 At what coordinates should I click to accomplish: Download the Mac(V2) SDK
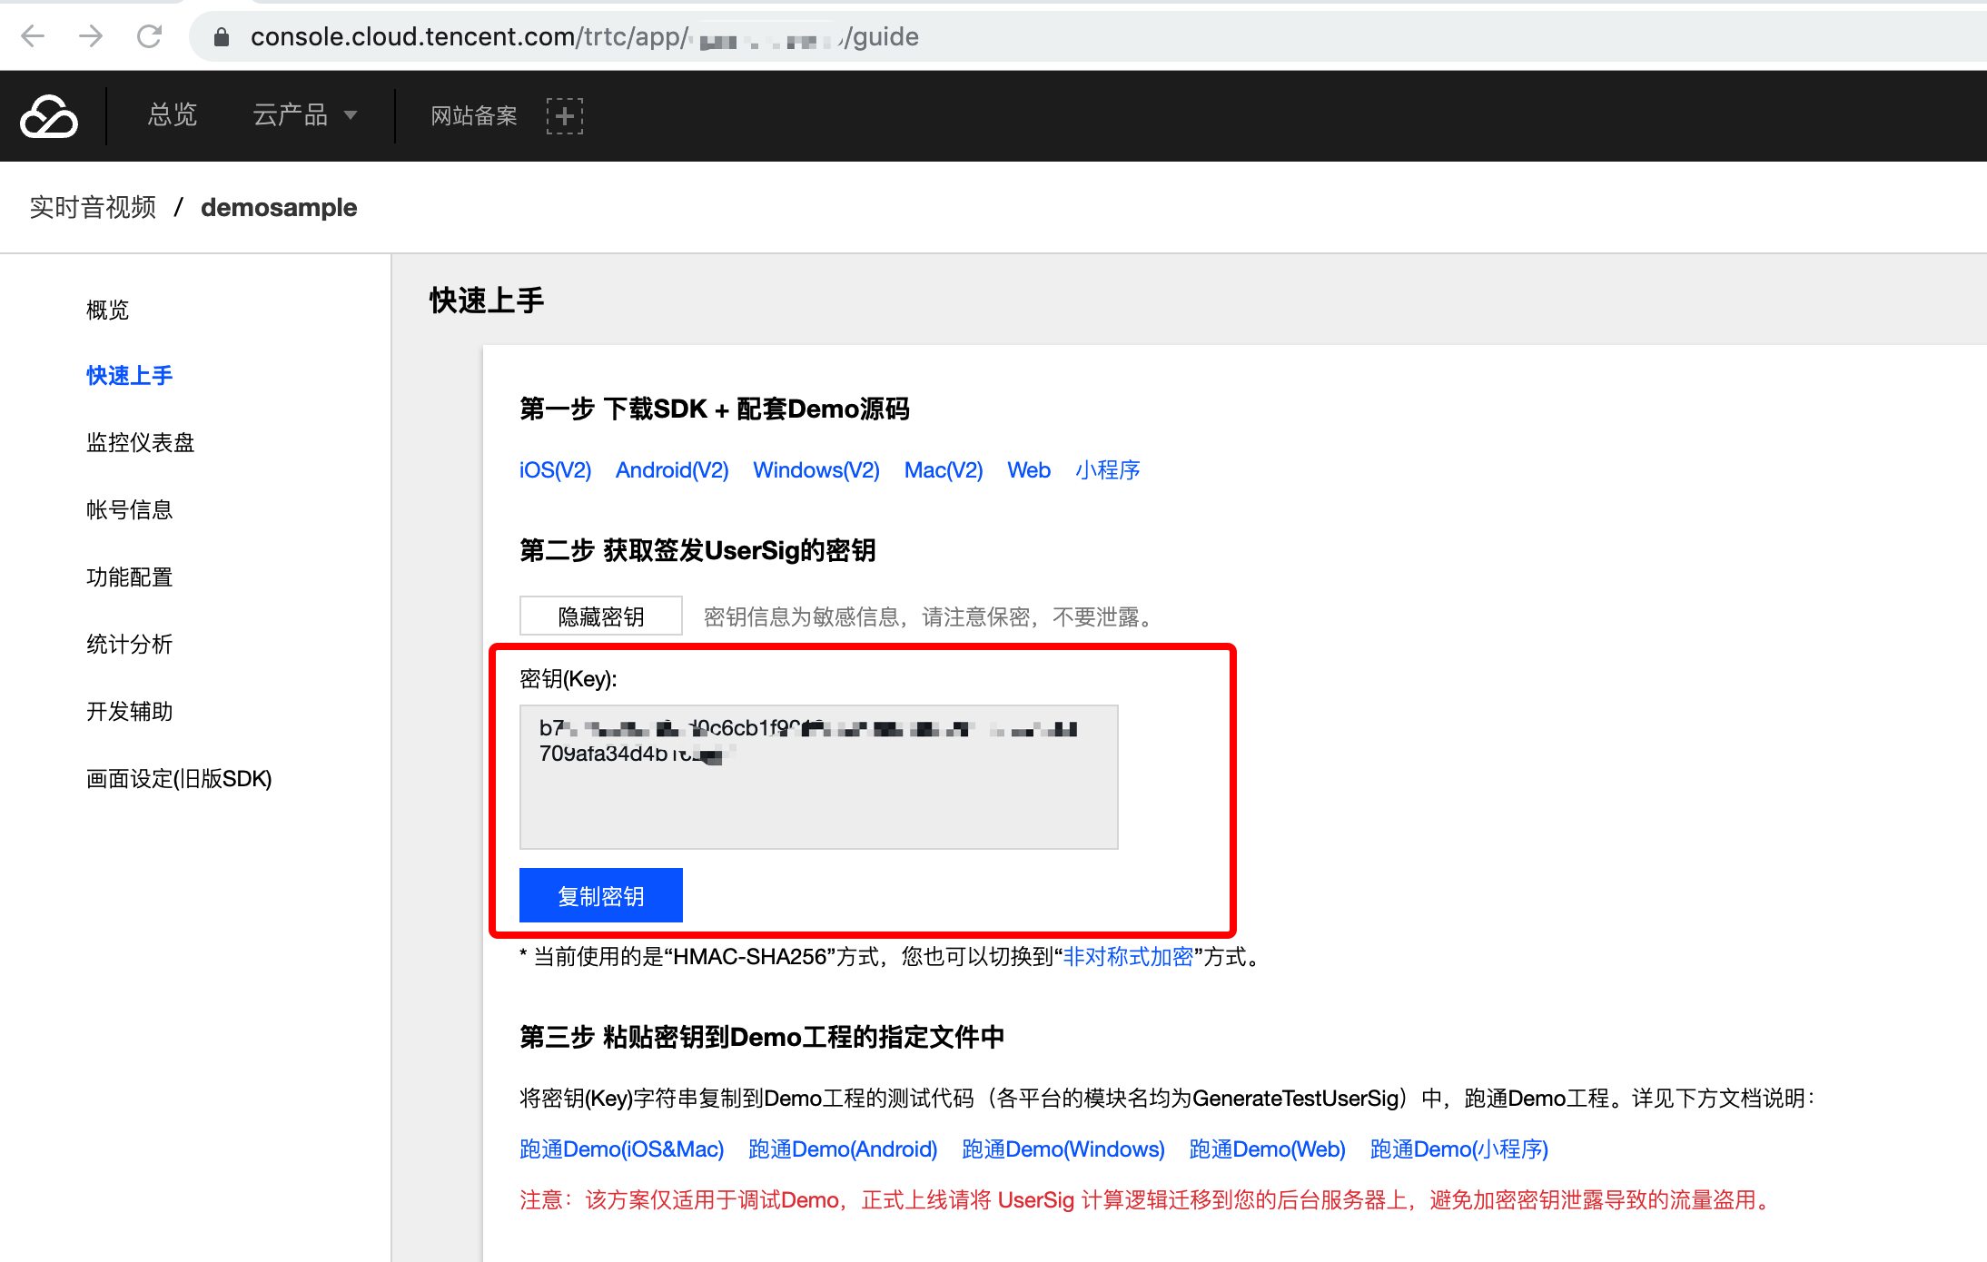pos(944,470)
